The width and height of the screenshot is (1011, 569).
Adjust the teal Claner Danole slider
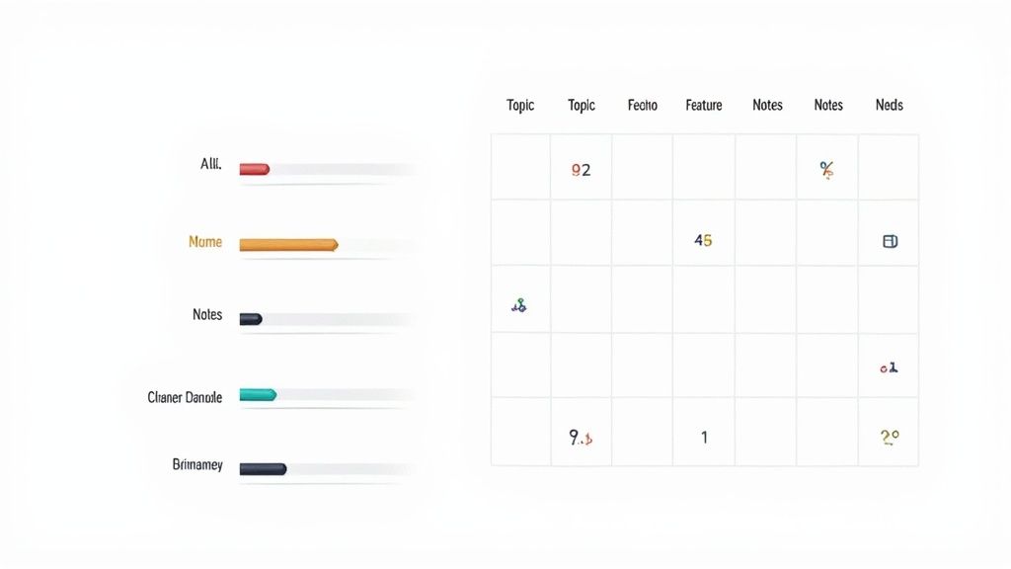[x=259, y=395]
